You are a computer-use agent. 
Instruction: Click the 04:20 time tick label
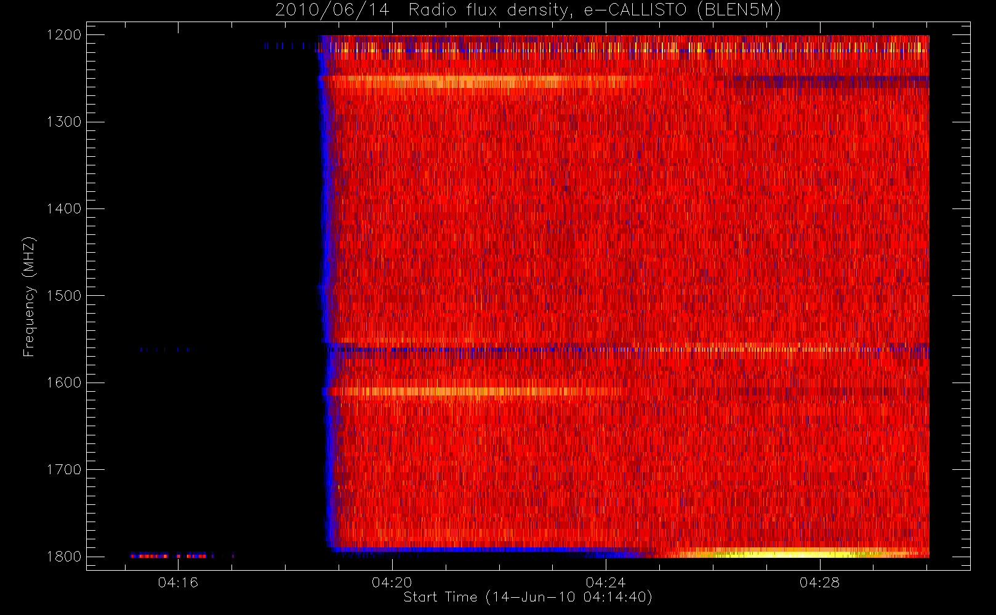click(x=392, y=582)
